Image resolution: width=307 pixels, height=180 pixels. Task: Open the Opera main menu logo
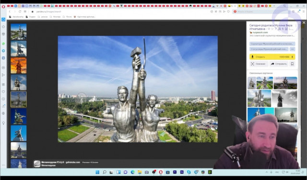click(x=3, y=6)
